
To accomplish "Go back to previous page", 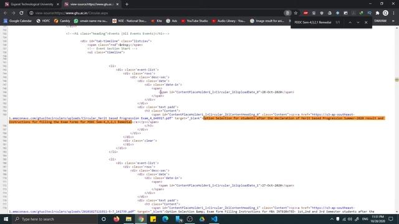I will pos(6,13).
